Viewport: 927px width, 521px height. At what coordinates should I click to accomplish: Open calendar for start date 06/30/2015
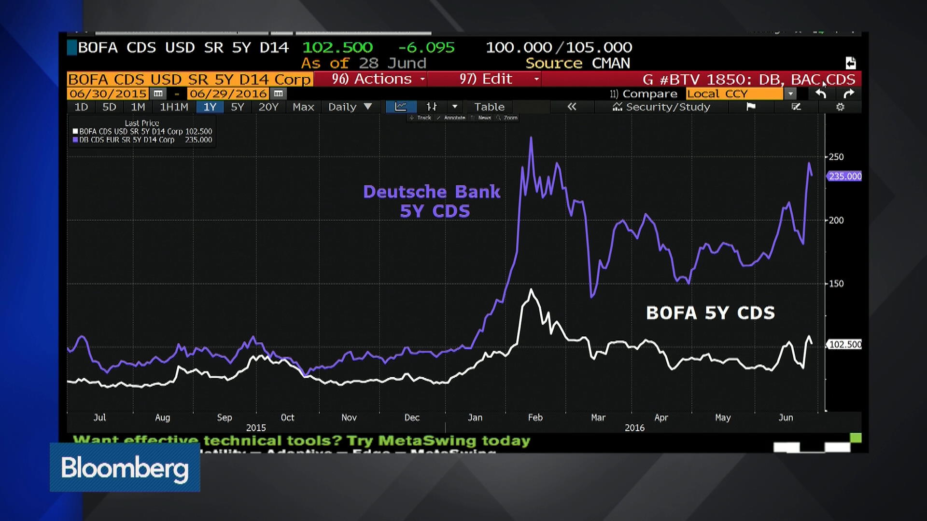pos(158,94)
